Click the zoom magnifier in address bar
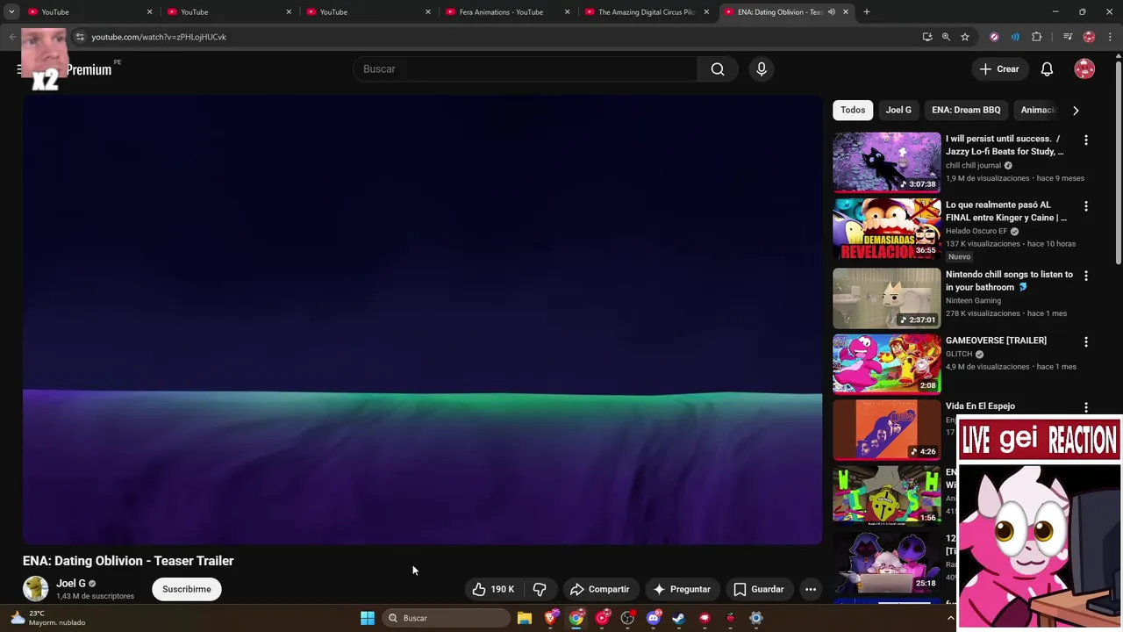 pyautogui.click(x=946, y=37)
